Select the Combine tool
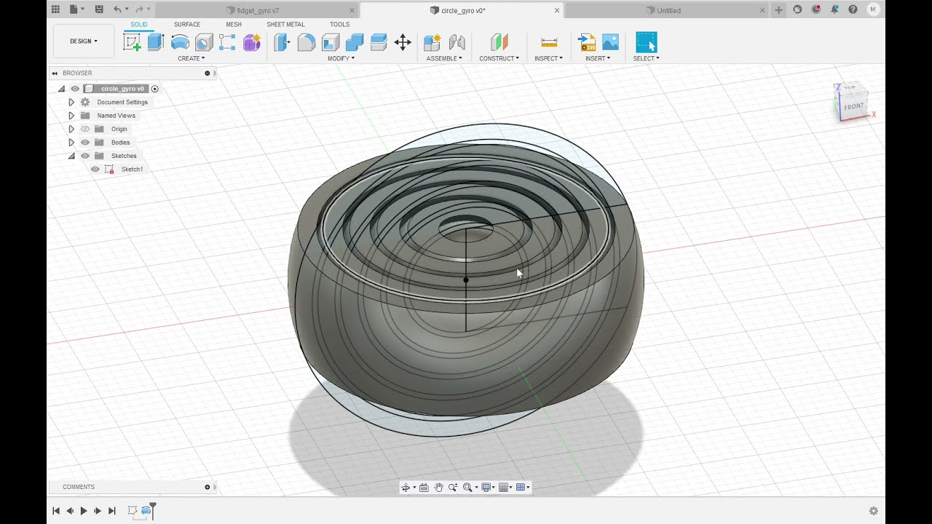Screen dimensions: 932x524 click(x=355, y=42)
